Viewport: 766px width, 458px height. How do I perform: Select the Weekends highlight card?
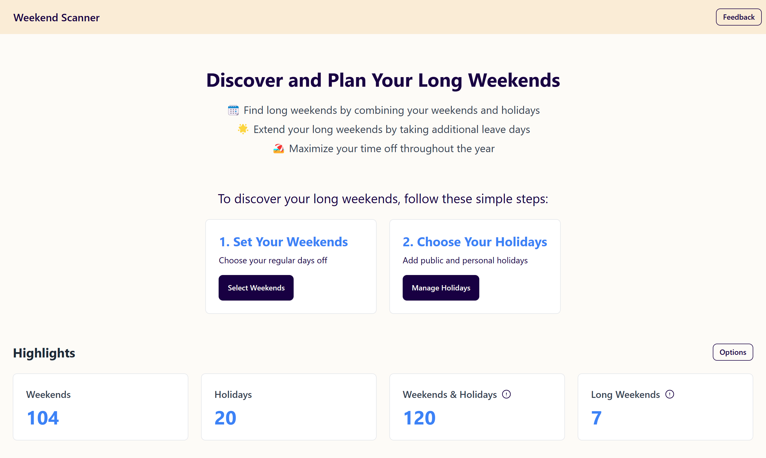101,407
